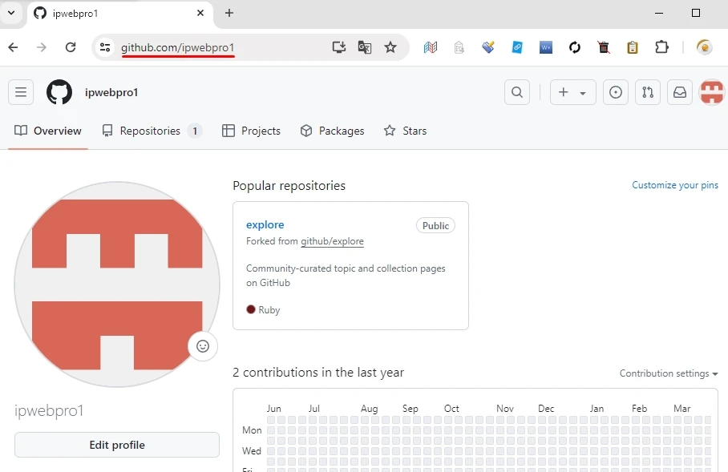
Task: Open the Pull requests icon in header
Action: tap(648, 92)
